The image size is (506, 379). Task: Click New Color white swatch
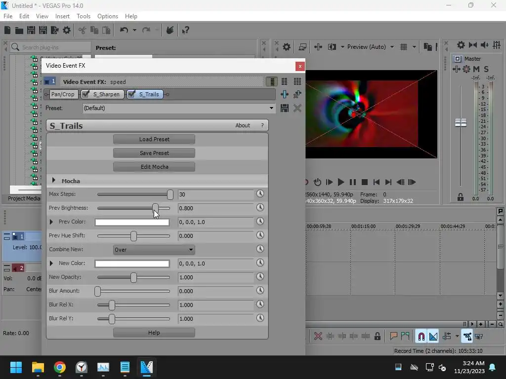(132, 264)
